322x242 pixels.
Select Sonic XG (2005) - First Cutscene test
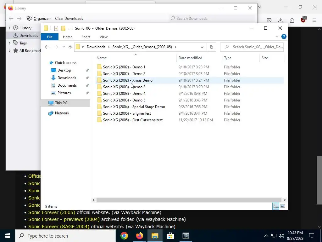pos(133,120)
